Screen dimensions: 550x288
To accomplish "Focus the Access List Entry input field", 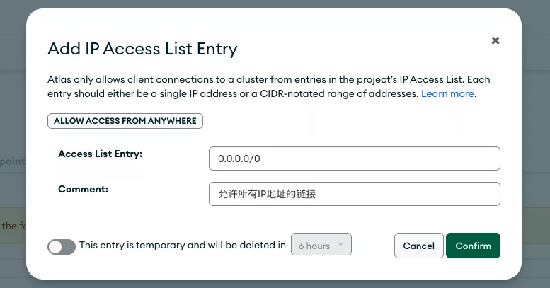I will (x=354, y=159).
